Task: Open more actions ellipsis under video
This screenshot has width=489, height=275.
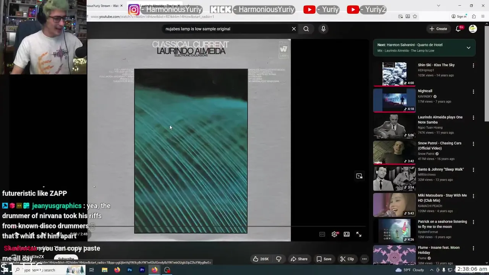Action: [x=364, y=259]
